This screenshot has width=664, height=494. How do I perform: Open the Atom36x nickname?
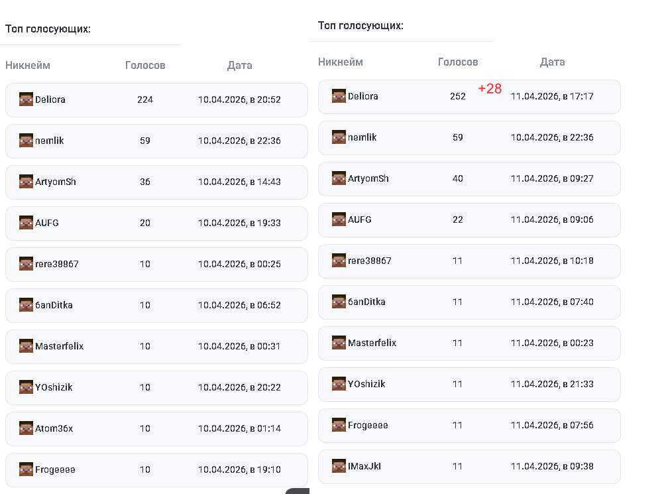54,428
